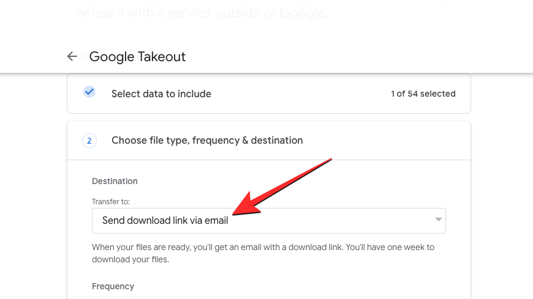Image resolution: width=533 pixels, height=299 pixels.
Task: Click the 'Transfer to:' label
Action: 111,202
